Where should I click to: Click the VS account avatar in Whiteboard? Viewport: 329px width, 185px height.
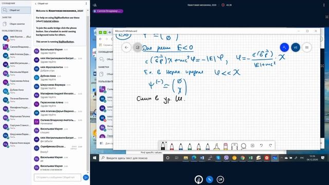[296, 47]
